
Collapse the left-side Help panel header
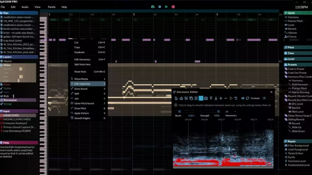[x=19, y=143]
